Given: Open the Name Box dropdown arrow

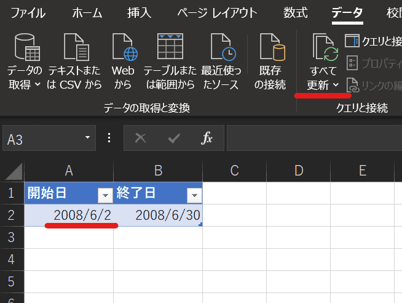Looking at the screenshot, I should [88, 138].
